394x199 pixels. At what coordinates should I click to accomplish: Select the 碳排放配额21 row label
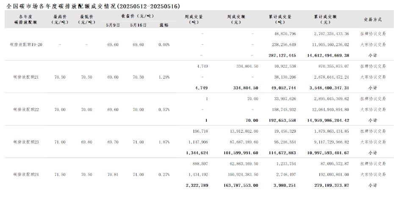[x=26, y=77]
